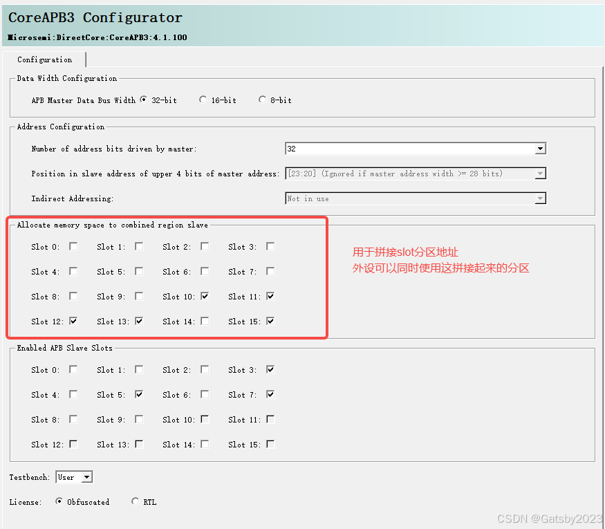Toggle Enabled APB Slave Slot 10 checkbox

(x=205, y=419)
